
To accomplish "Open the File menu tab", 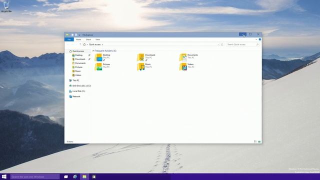I will pyautogui.click(x=69, y=39).
